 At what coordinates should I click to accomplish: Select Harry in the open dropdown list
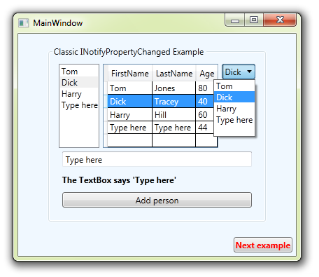(x=234, y=109)
